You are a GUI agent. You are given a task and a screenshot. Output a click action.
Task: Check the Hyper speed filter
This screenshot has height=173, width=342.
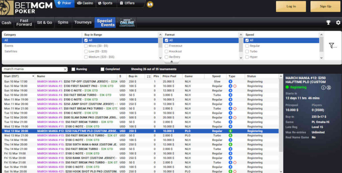pyautogui.click(x=247, y=57)
